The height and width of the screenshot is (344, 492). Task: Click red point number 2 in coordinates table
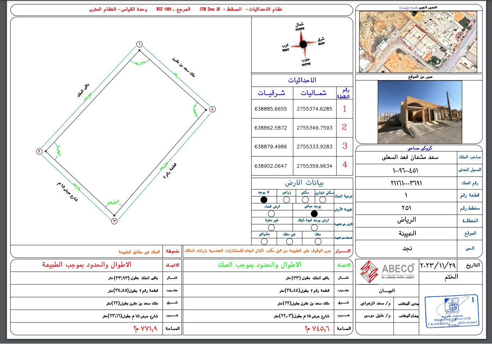tap(344, 127)
